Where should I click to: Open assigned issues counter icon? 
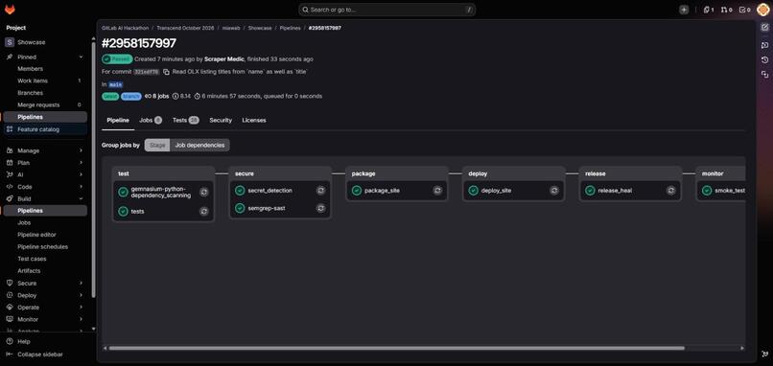tap(709, 10)
